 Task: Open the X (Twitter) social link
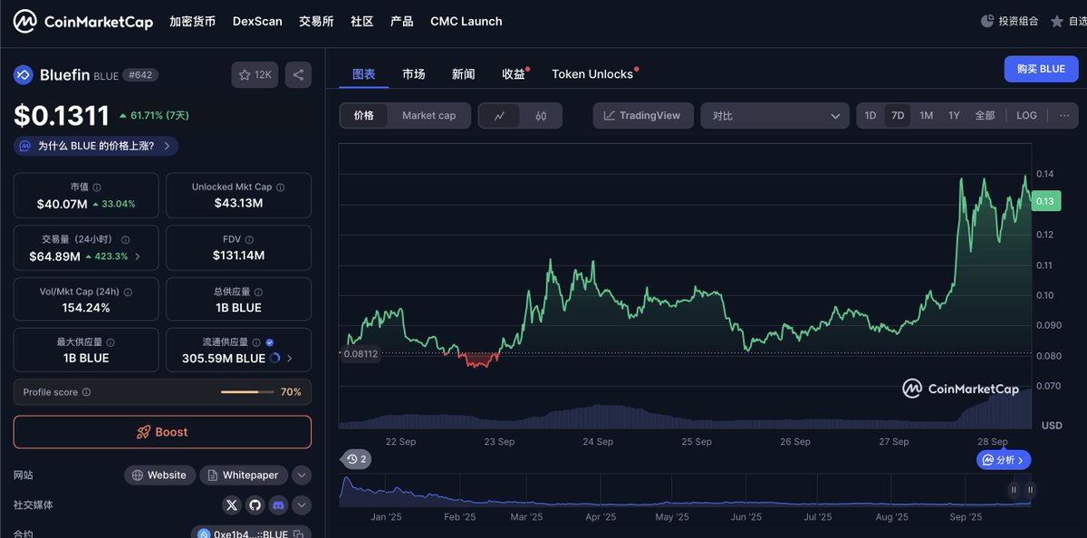[x=232, y=505]
